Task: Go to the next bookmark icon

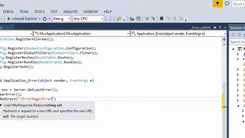Action: (175, 19)
